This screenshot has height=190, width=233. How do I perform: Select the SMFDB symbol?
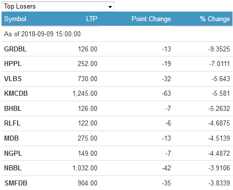[x=16, y=183]
